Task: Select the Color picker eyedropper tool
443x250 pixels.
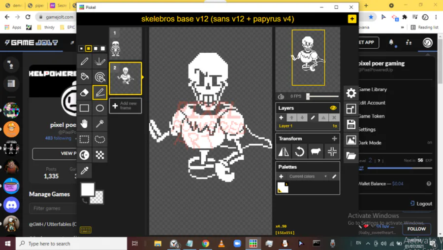Action: (x=84, y=171)
